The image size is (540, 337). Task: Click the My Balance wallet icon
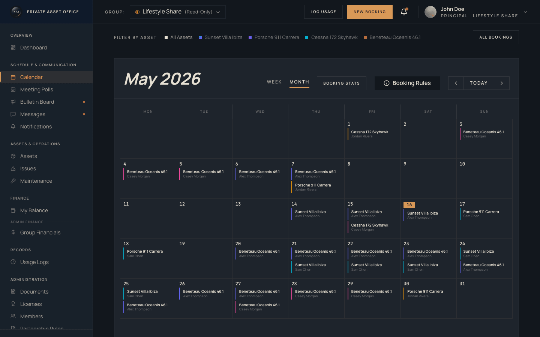tap(13, 210)
